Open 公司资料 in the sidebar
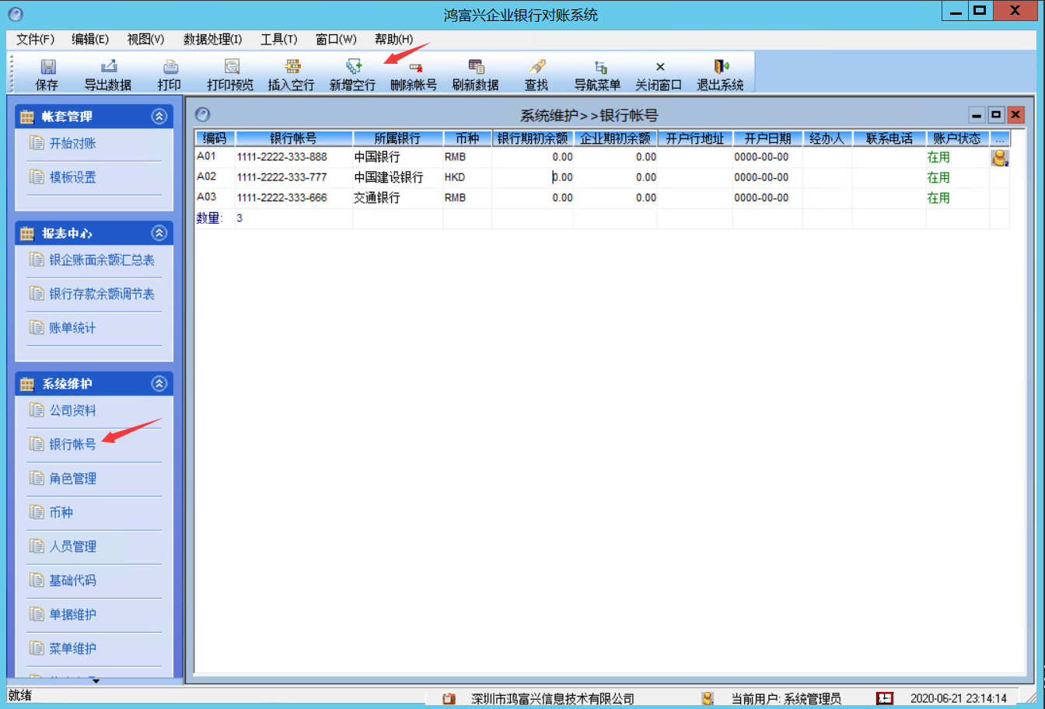 point(73,410)
